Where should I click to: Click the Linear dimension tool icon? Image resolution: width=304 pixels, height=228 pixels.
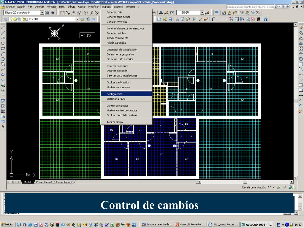[62, 12]
